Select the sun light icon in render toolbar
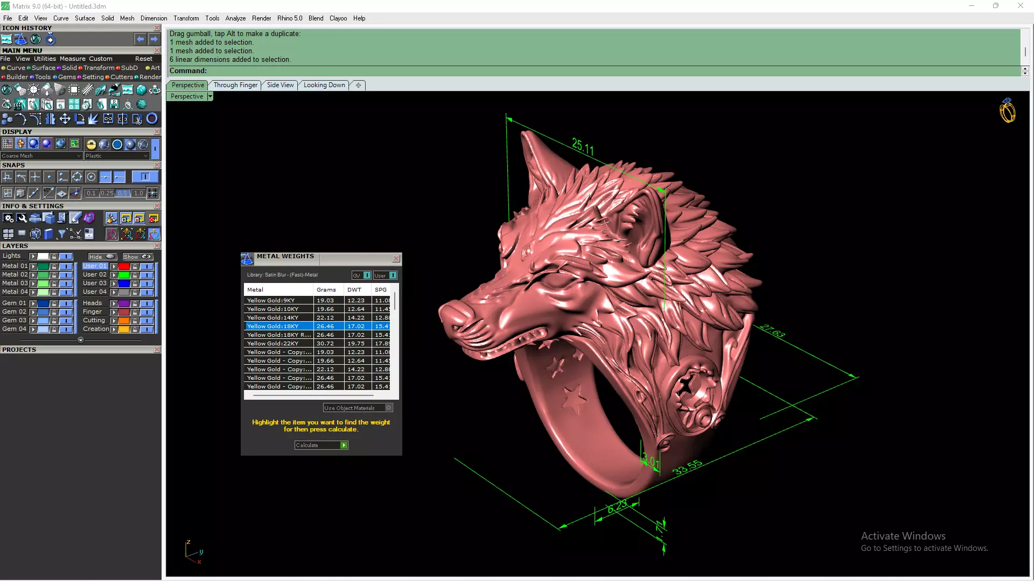 (x=33, y=90)
